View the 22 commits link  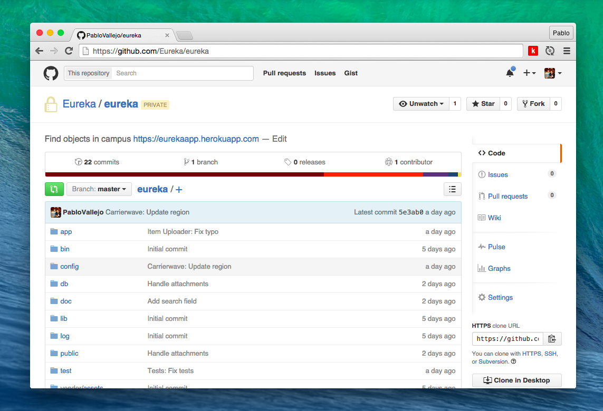[97, 162]
